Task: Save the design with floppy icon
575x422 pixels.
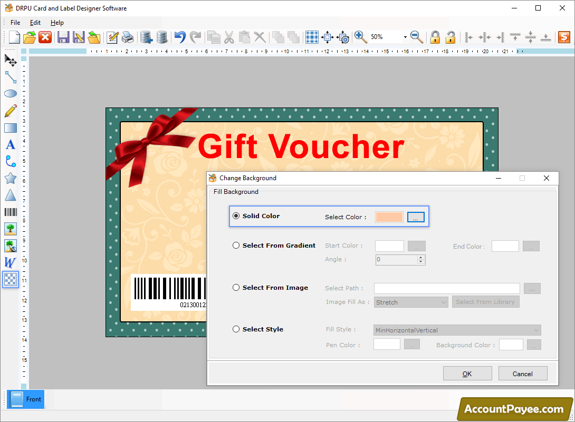Action: (63, 37)
